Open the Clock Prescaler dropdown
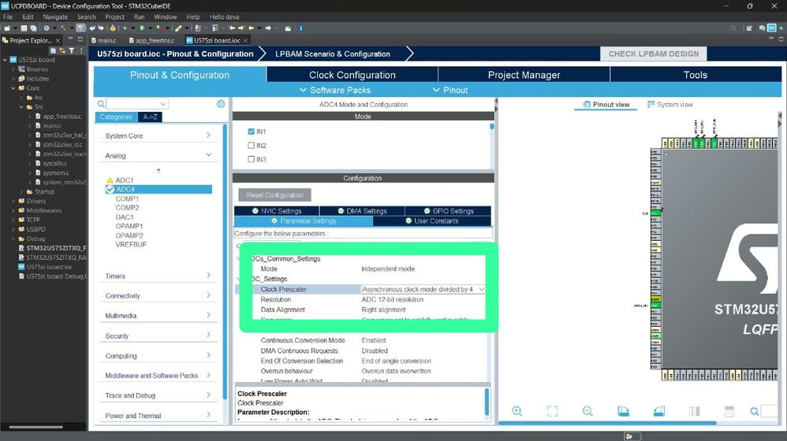Viewport: 787px width, 441px height. click(x=482, y=289)
